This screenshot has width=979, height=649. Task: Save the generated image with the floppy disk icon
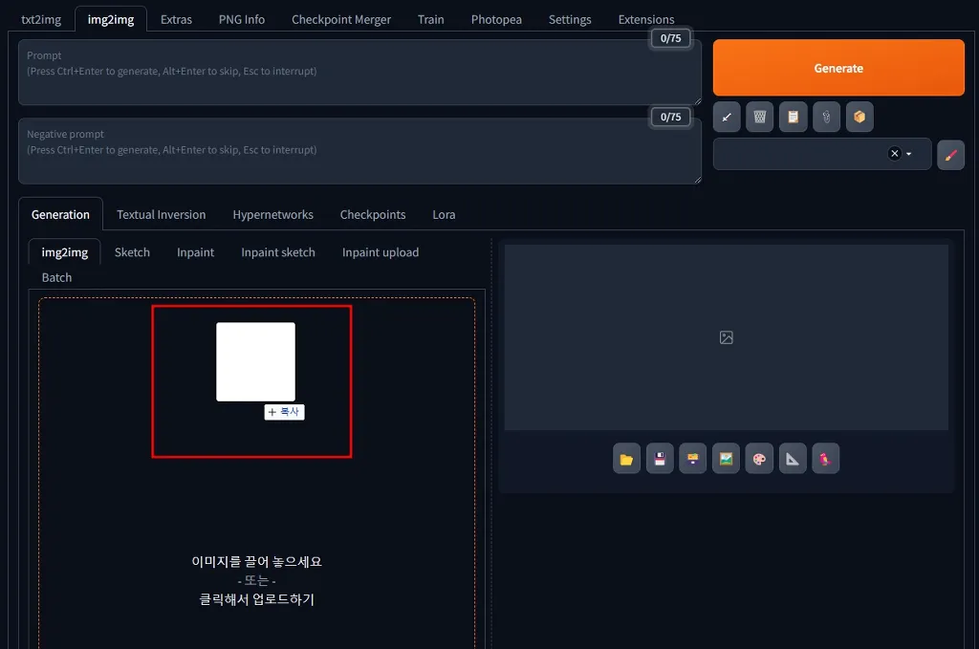(x=660, y=458)
